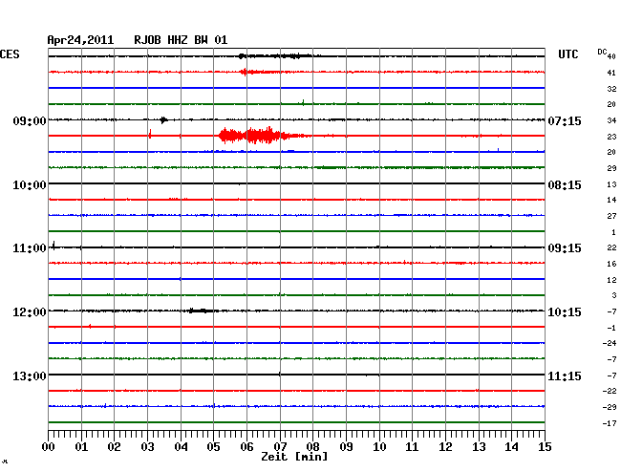The height and width of the screenshot is (472, 621).
Task: Click the black spike starting the 11:00 trace
Action: 54,246
